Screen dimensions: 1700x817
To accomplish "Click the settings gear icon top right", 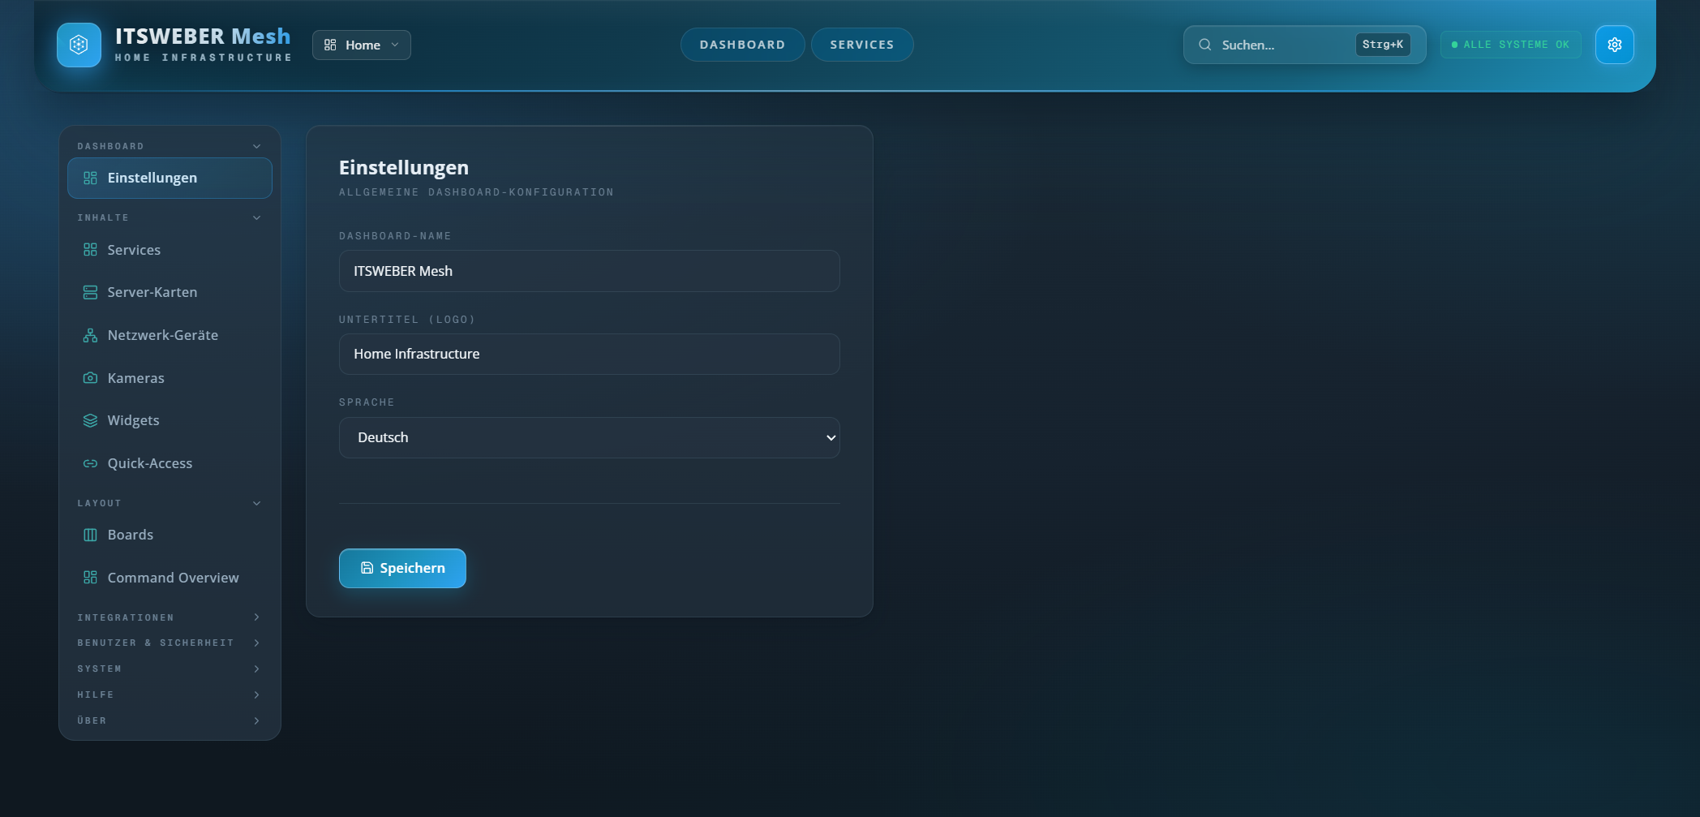I will tap(1615, 45).
